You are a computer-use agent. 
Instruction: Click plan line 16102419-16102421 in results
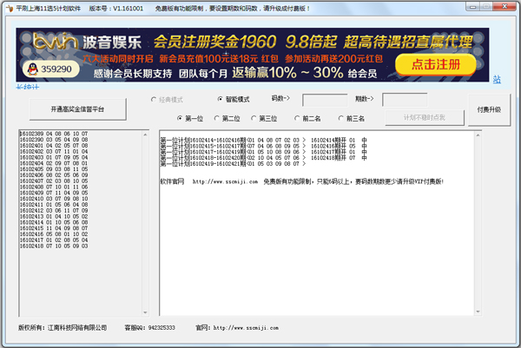[x=233, y=164]
